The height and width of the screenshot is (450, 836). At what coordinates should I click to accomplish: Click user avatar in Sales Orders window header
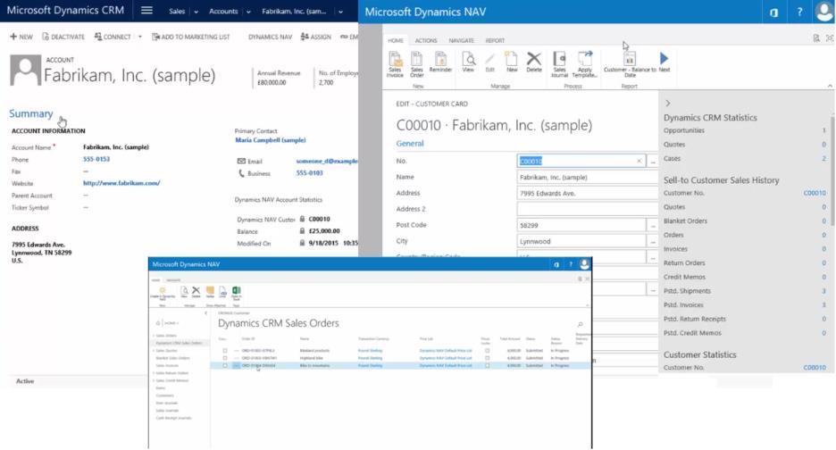tap(584, 264)
